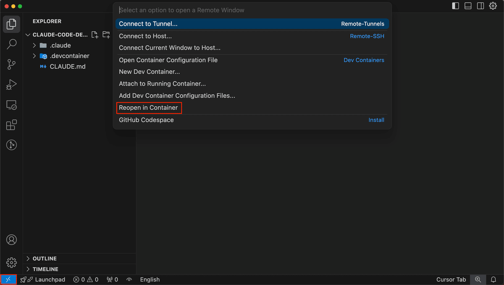Click the Remote Window option input field
This screenshot has height=285, width=504.
(x=252, y=10)
